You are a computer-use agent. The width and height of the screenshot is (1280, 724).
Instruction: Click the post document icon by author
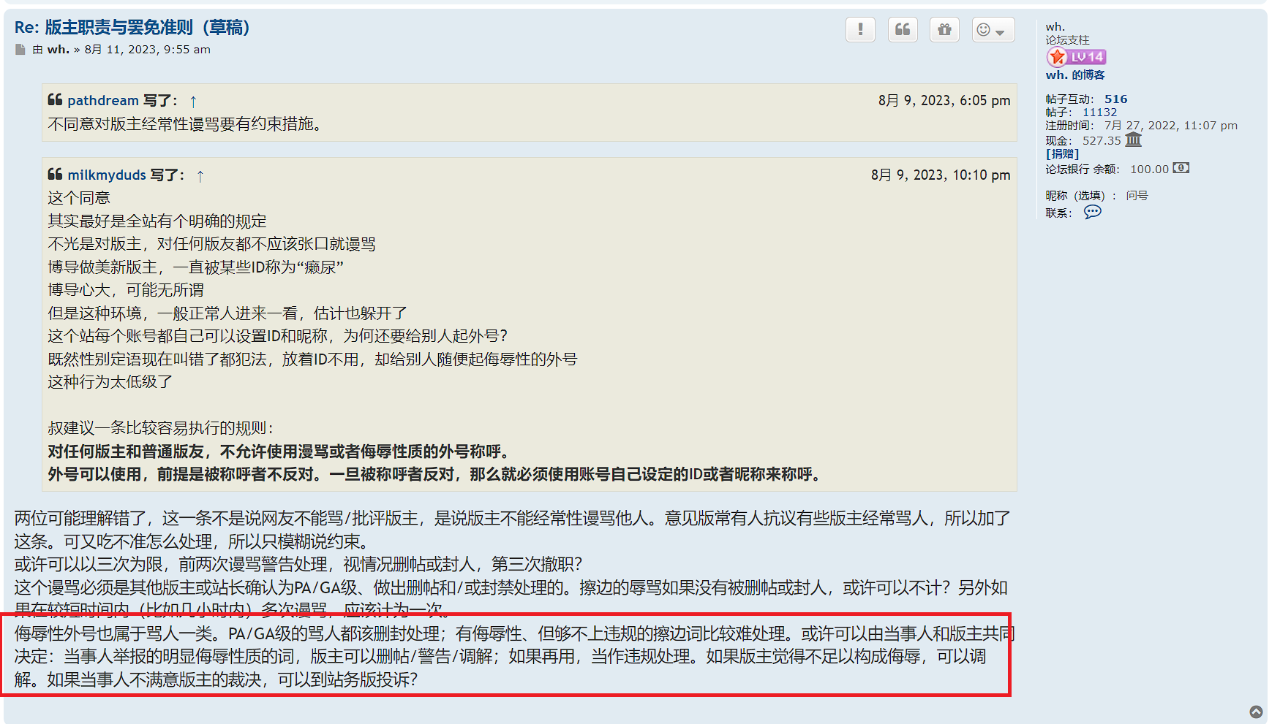pyautogui.click(x=20, y=50)
